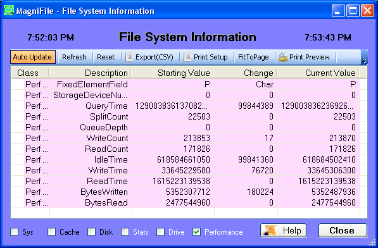Select the IdleTime description cell
Viewport: 378px width, 248px height.
91,159
